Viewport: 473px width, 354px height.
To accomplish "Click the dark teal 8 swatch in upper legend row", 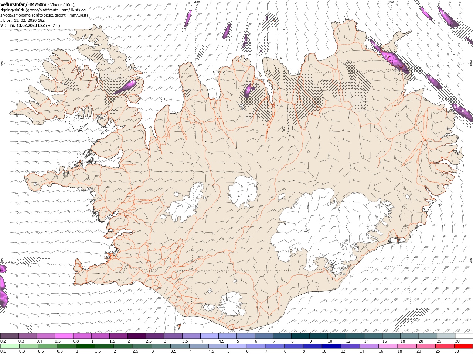I will 300,336.
